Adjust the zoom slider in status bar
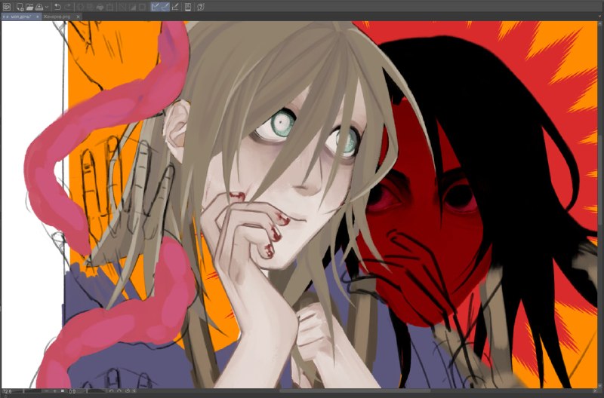The image size is (604, 398). click(x=32, y=391)
